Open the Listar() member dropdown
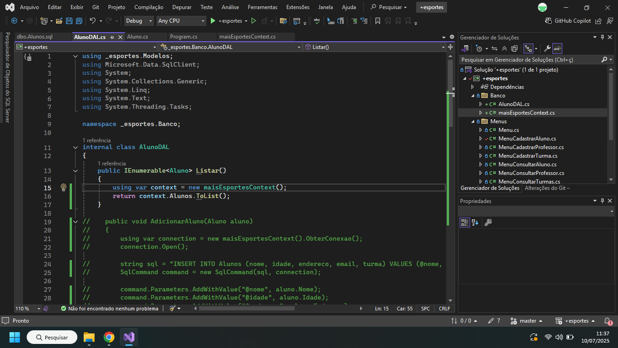 (375, 47)
